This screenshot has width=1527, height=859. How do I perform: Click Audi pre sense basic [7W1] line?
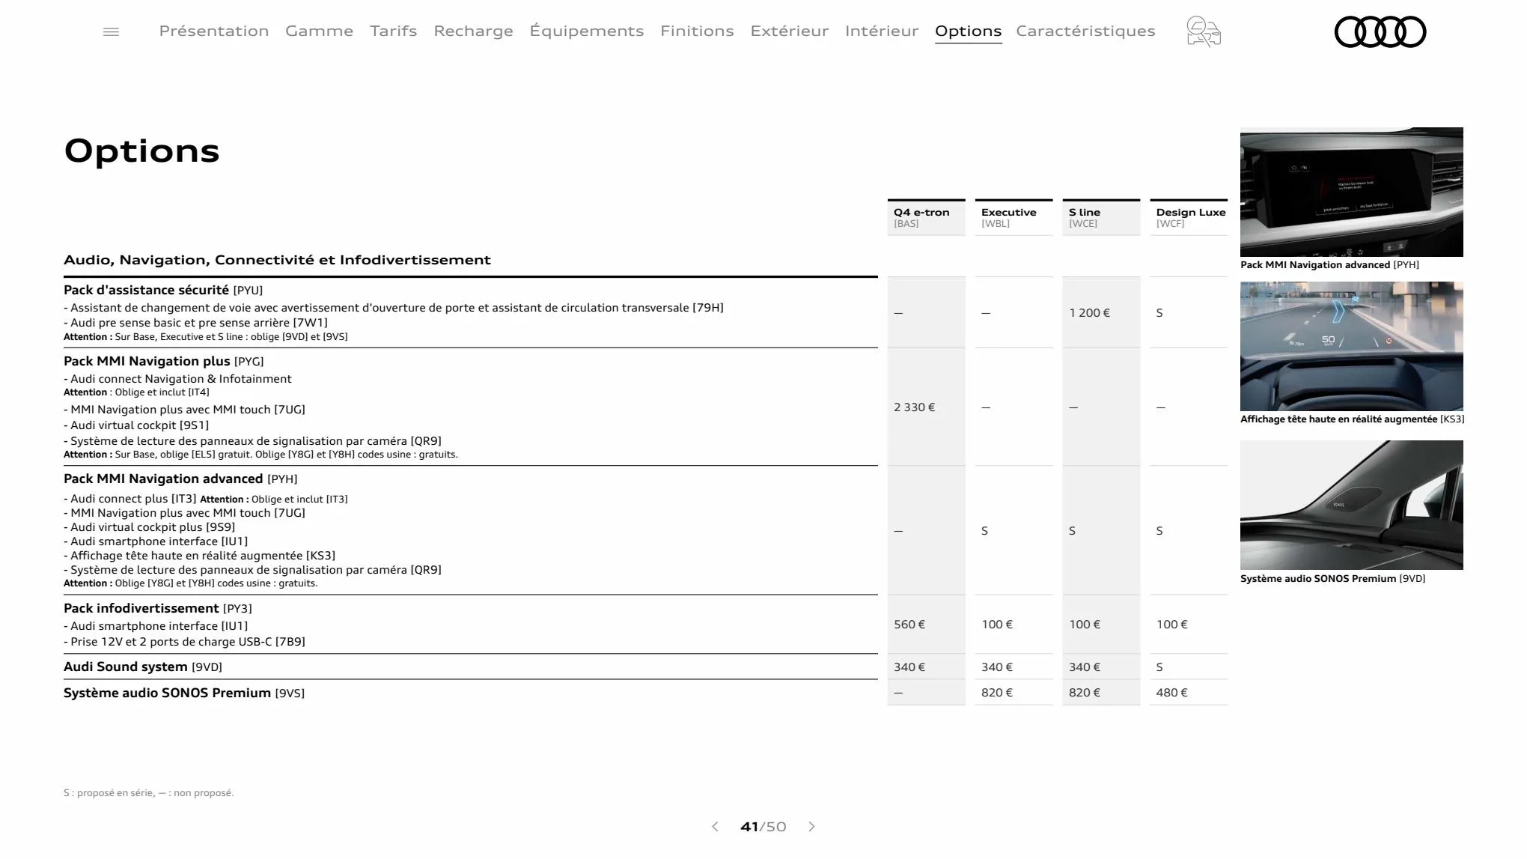[195, 323]
